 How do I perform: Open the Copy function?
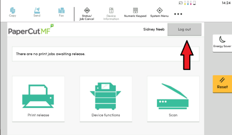12,12
